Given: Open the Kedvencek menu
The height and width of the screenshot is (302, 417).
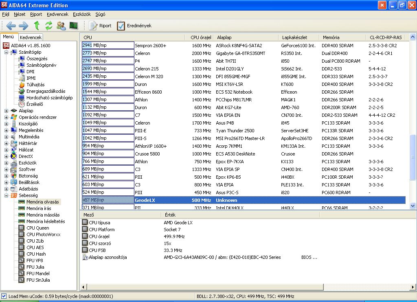Looking at the screenshot, I should pyautogui.click(x=57, y=14).
